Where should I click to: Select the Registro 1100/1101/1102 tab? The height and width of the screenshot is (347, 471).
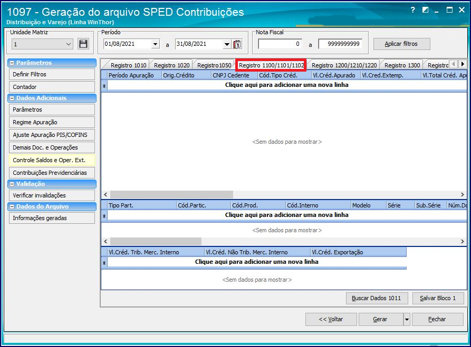271,65
